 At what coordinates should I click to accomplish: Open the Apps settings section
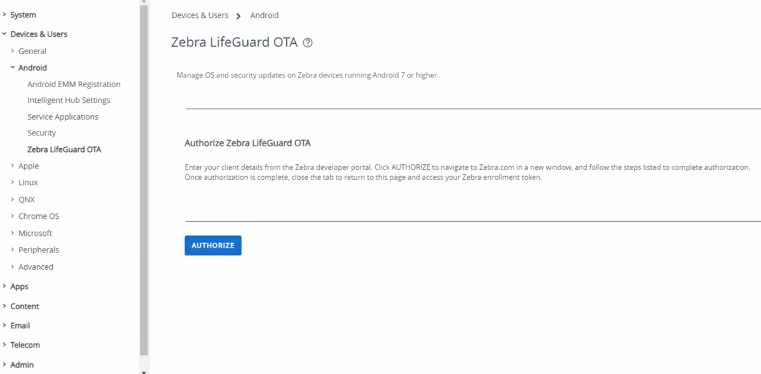pyautogui.click(x=18, y=286)
